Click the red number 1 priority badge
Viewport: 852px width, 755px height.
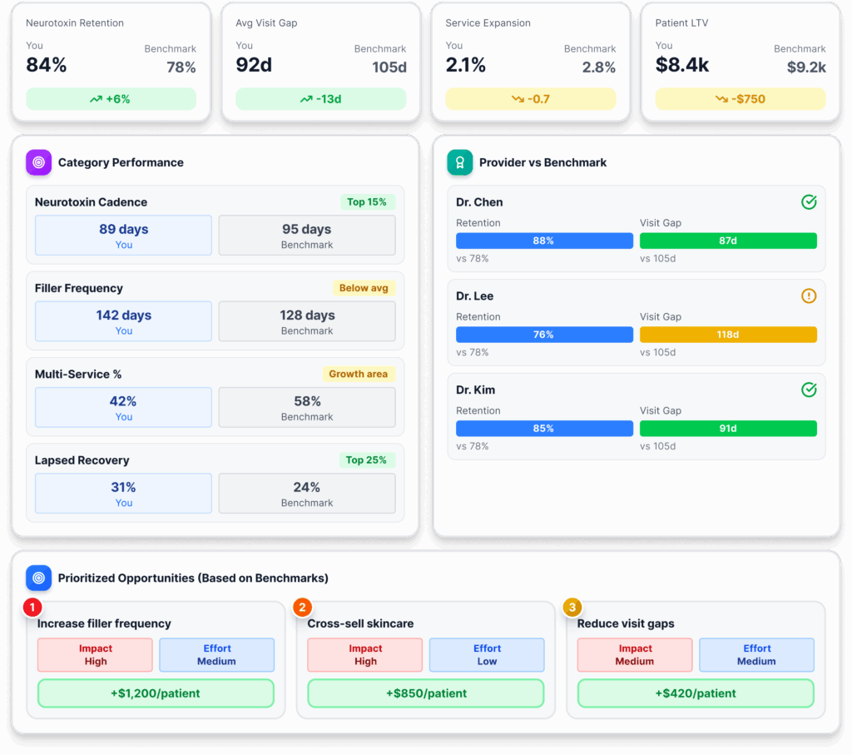32,608
